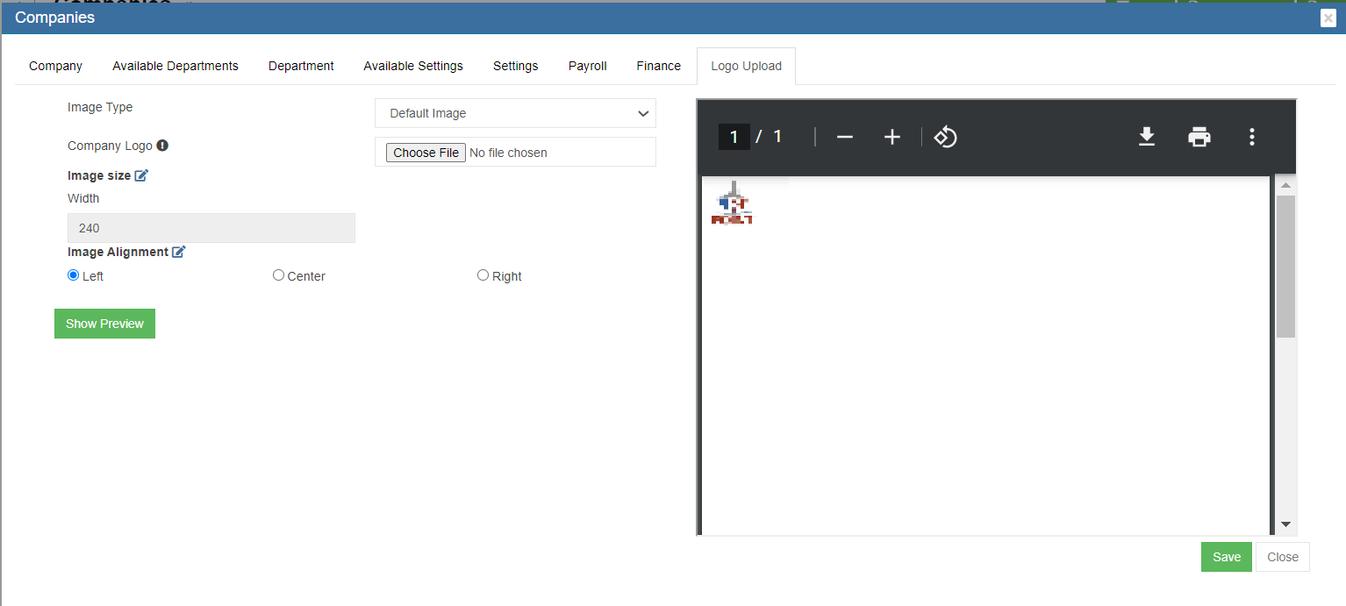Image resolution: width=1346 pixels, height=606 pixels.
Task: Select the Center alignment radio button
Action: pos(279,275)
